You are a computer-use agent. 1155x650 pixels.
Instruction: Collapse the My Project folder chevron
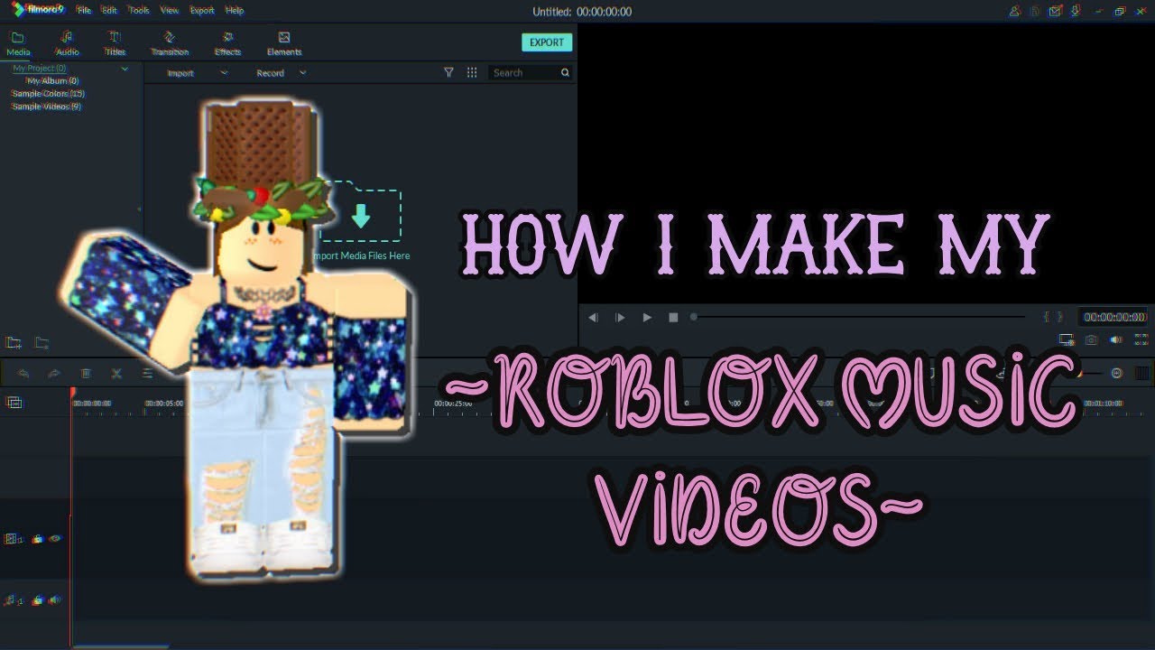click(125, 69)
